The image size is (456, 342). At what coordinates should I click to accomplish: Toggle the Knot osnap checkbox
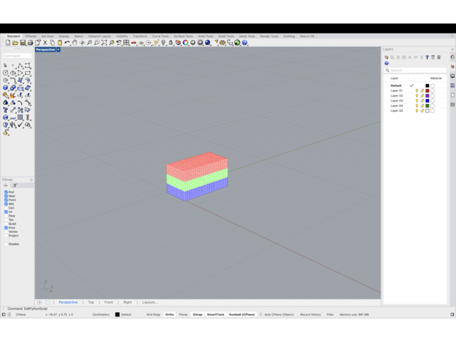pos(6,228)
